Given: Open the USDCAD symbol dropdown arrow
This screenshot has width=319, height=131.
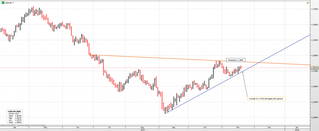Looking at the screenshot, I should tap(13, 2).
